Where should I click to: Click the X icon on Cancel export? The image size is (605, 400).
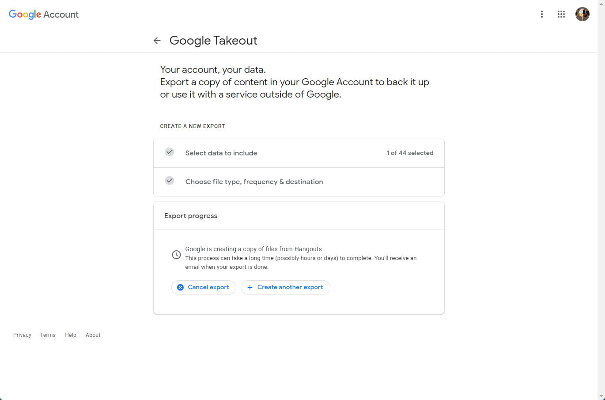point(180,287)
